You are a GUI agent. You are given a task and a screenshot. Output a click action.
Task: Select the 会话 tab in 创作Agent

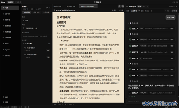144,7
